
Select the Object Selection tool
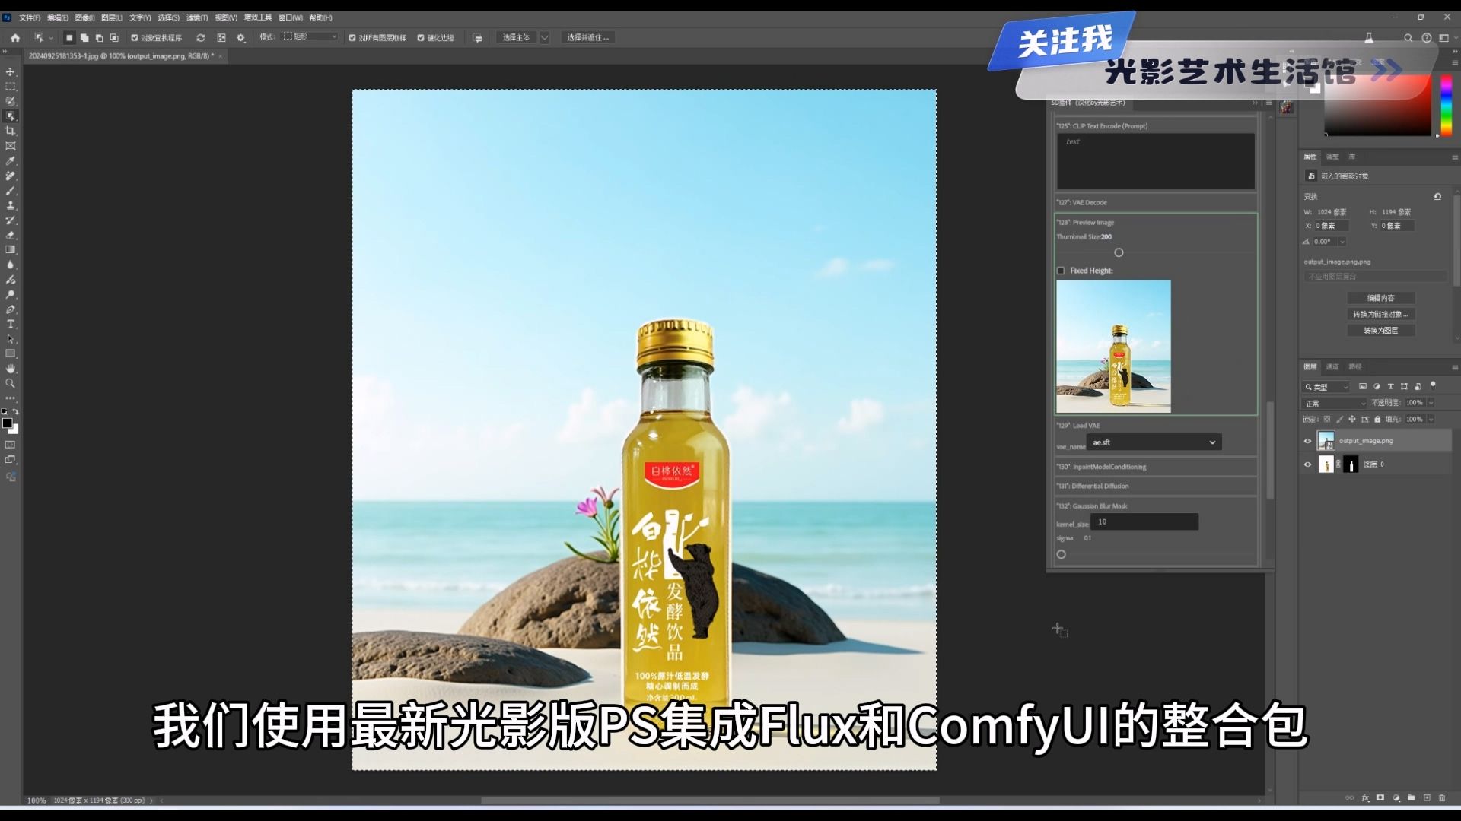11,116
